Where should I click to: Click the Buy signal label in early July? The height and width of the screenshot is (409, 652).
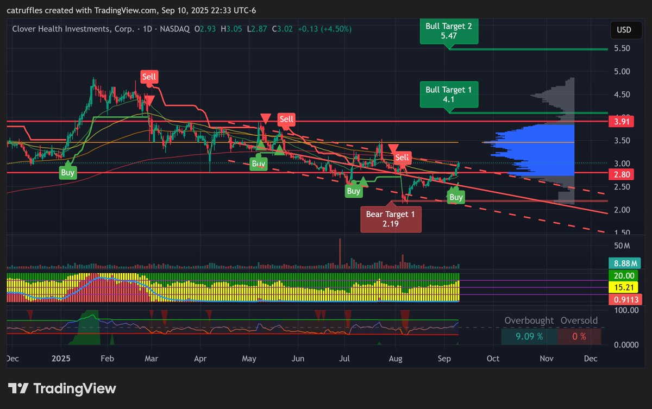coord(354,191)
